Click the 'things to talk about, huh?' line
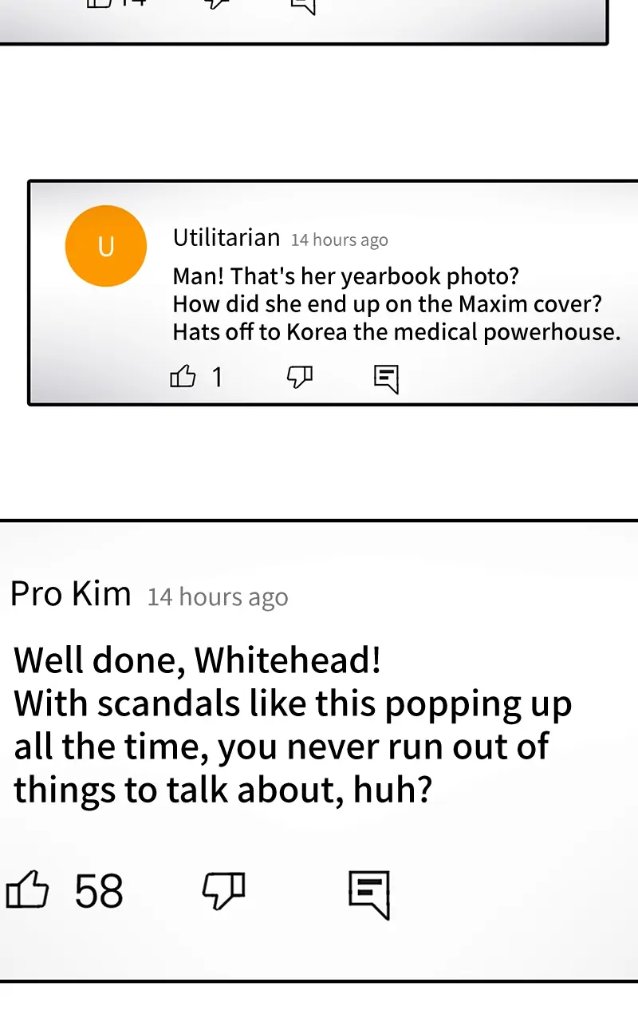The image size is (638, 1022). (223, 790)
